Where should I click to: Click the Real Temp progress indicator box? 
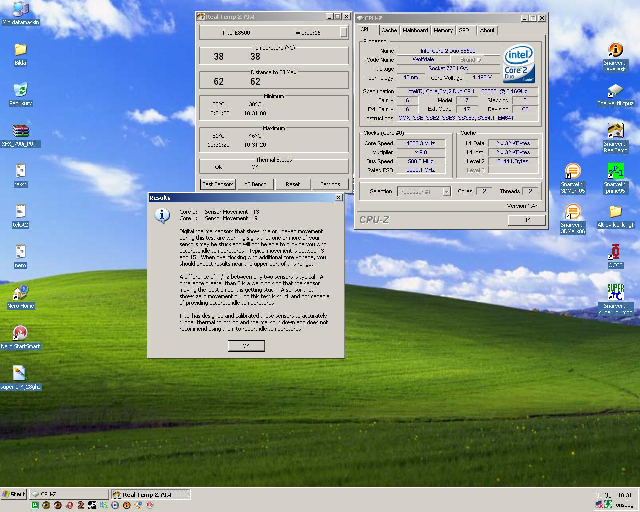[x=343, y=32]
